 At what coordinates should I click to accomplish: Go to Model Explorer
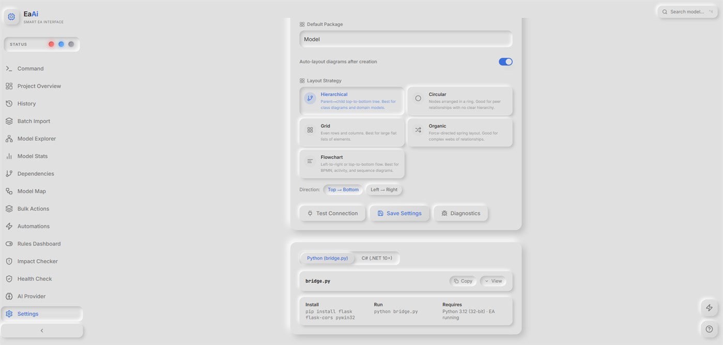41,139
